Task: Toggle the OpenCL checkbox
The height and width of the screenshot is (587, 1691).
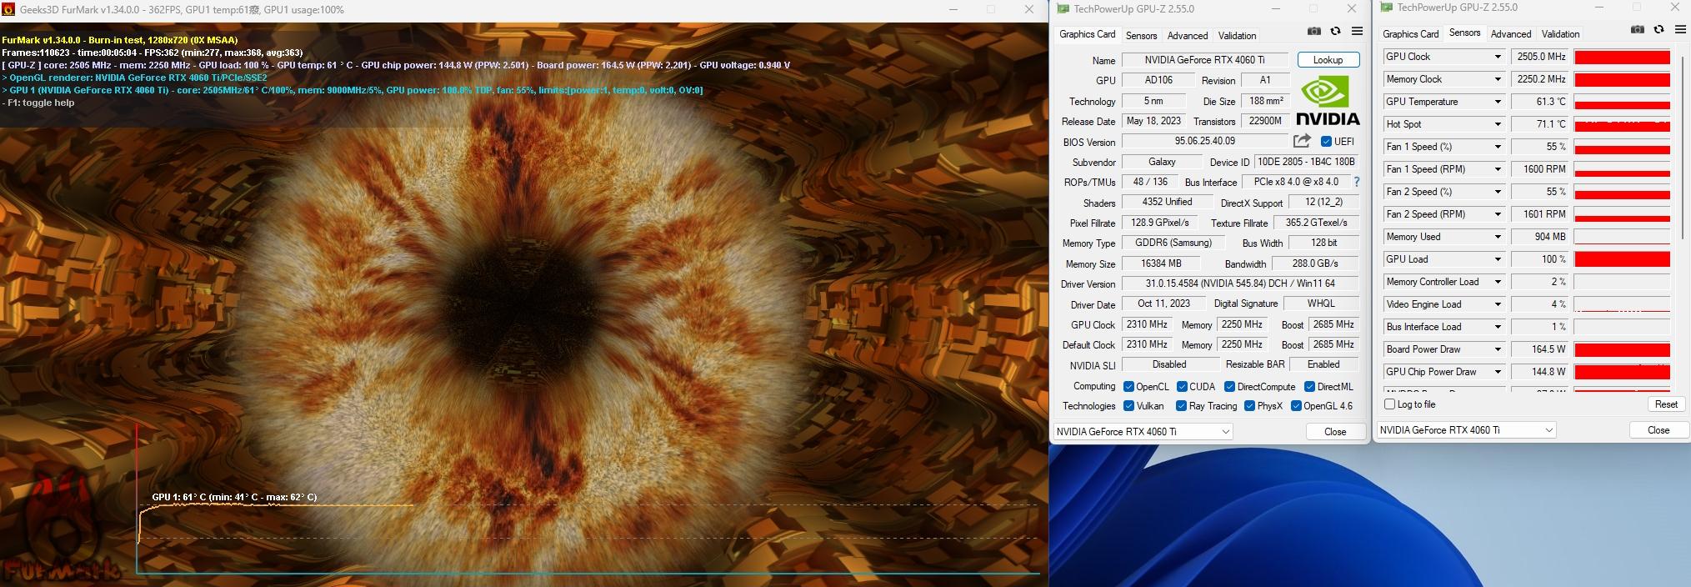Action: click(1128, 387)
